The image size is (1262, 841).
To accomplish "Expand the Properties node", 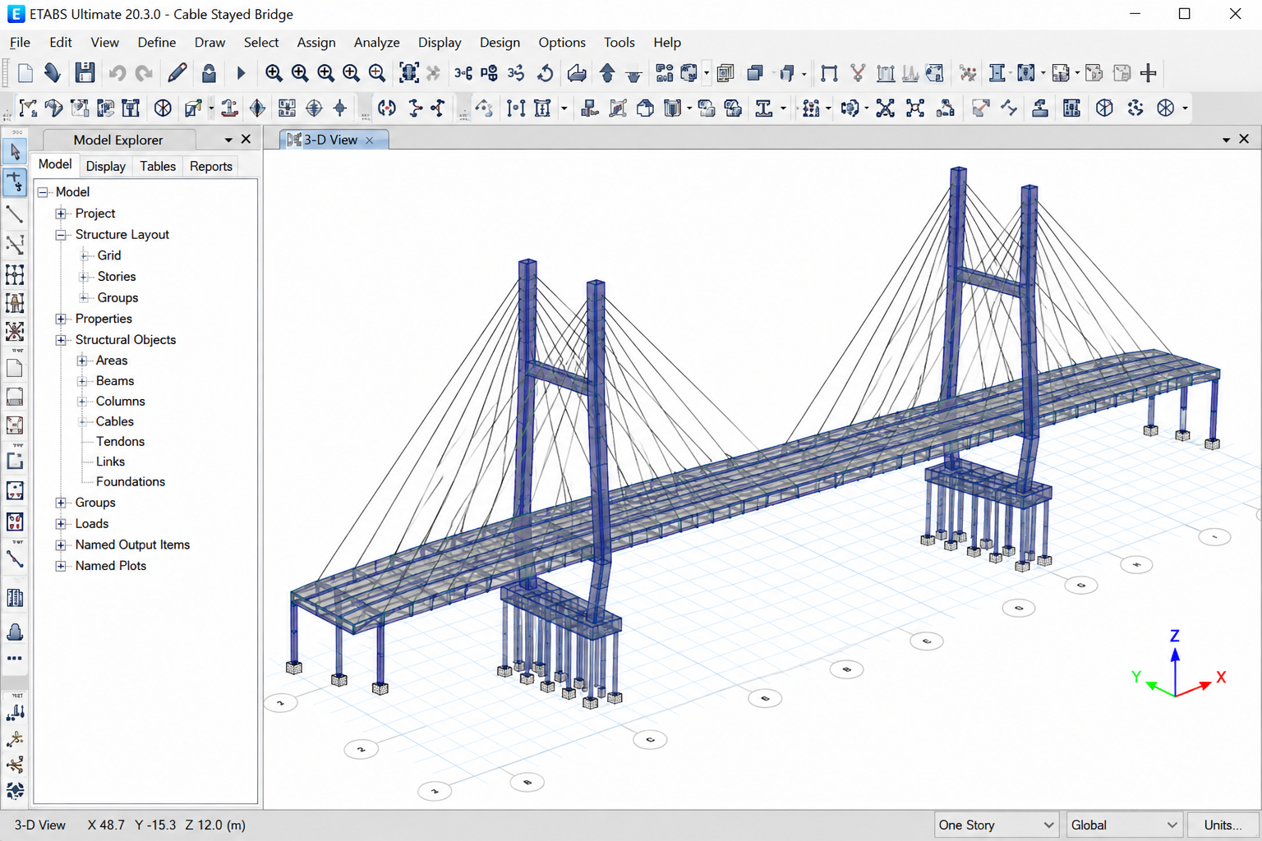I will coord(61,319).
